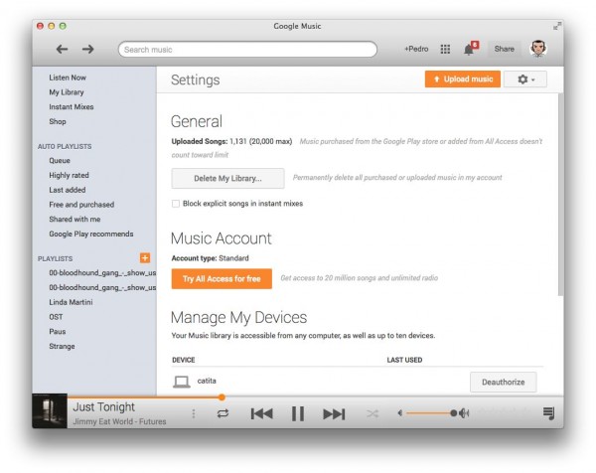
Task: Go forward with the right arrow
Action: coord(87,49)
